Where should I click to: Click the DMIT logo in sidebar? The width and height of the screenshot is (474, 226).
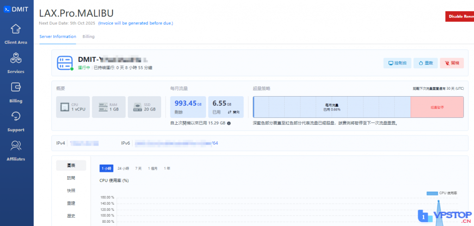16,9
